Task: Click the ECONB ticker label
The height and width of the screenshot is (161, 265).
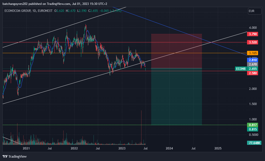Action: click(x=241, y=69)
